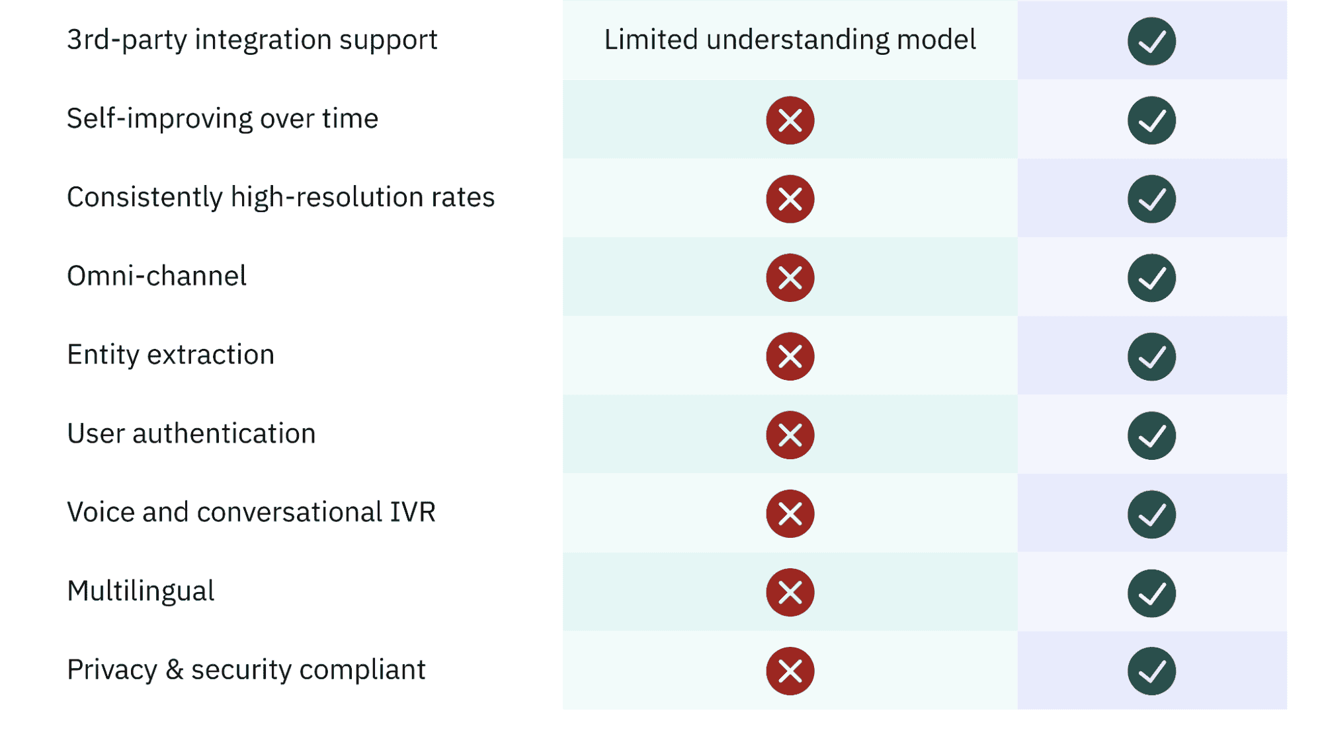Image resolution: width=1322 pixels, height=744 pixels.
Task: Click the red X in the Omni-channel row
Action: [790, 278]
